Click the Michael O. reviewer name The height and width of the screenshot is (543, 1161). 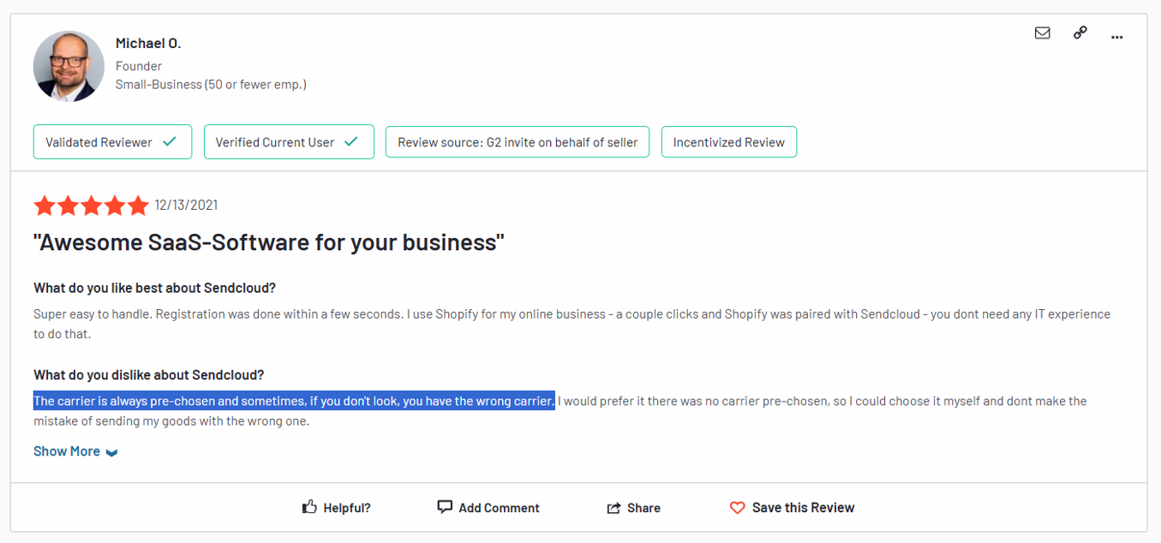[x=148, y=42]
